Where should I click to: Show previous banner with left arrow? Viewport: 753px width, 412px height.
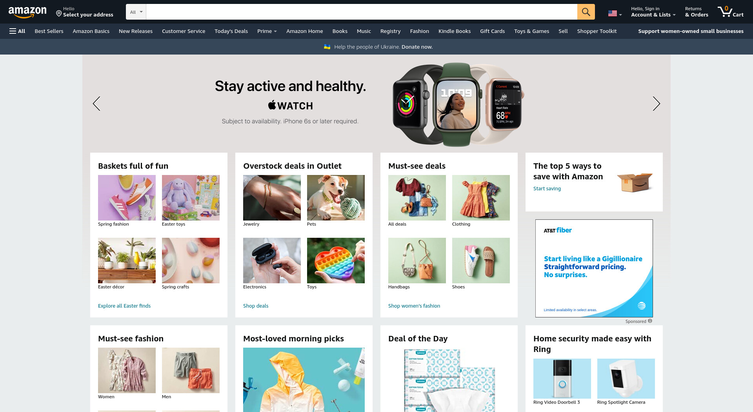coord(96,104)
